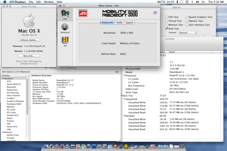Click More Info button in About This Mac
Viewport: 227px width, 151px height.
coord(29,56)
